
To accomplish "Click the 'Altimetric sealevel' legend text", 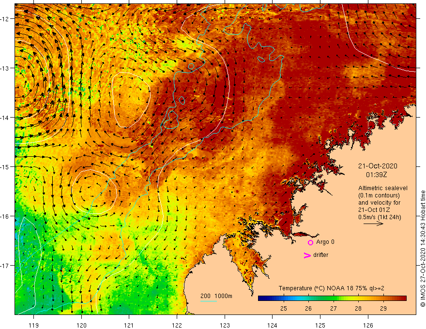I will coord(383,188).
